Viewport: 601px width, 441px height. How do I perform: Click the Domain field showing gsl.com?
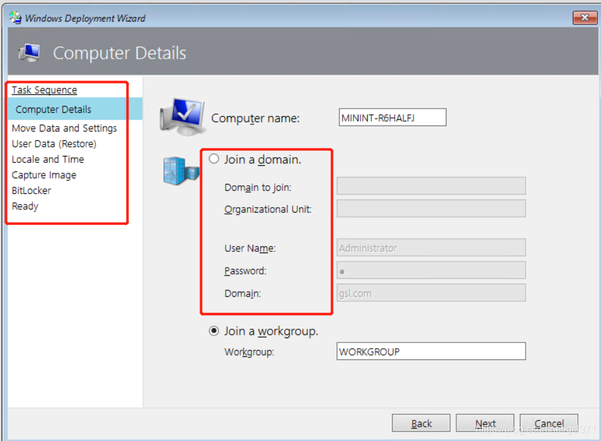431,293
